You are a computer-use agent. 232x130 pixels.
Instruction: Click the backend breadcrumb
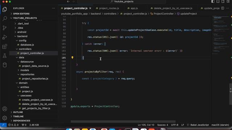tap(96, 14)
